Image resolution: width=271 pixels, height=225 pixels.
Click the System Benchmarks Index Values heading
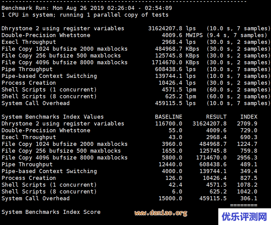tap(52, 117)
